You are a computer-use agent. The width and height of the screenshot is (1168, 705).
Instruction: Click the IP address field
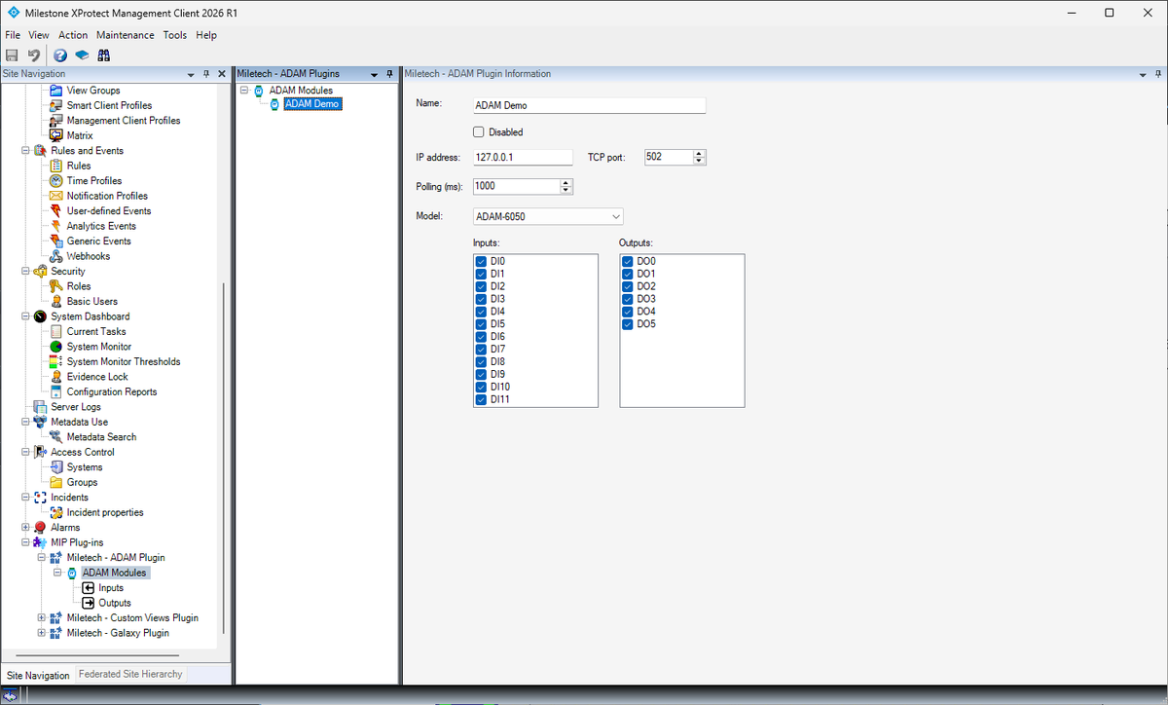coord(523,158)
